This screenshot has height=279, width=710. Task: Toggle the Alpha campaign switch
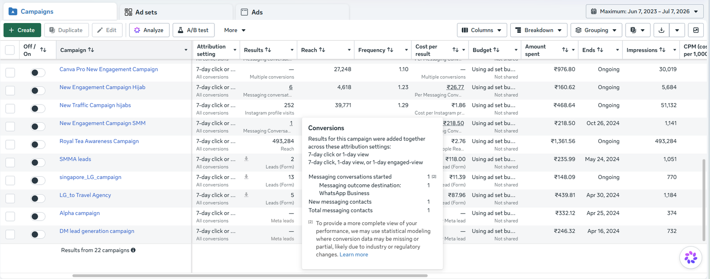38,217
